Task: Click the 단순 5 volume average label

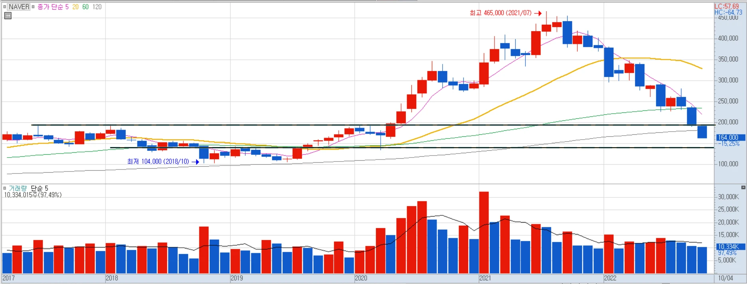Action: 40,188
